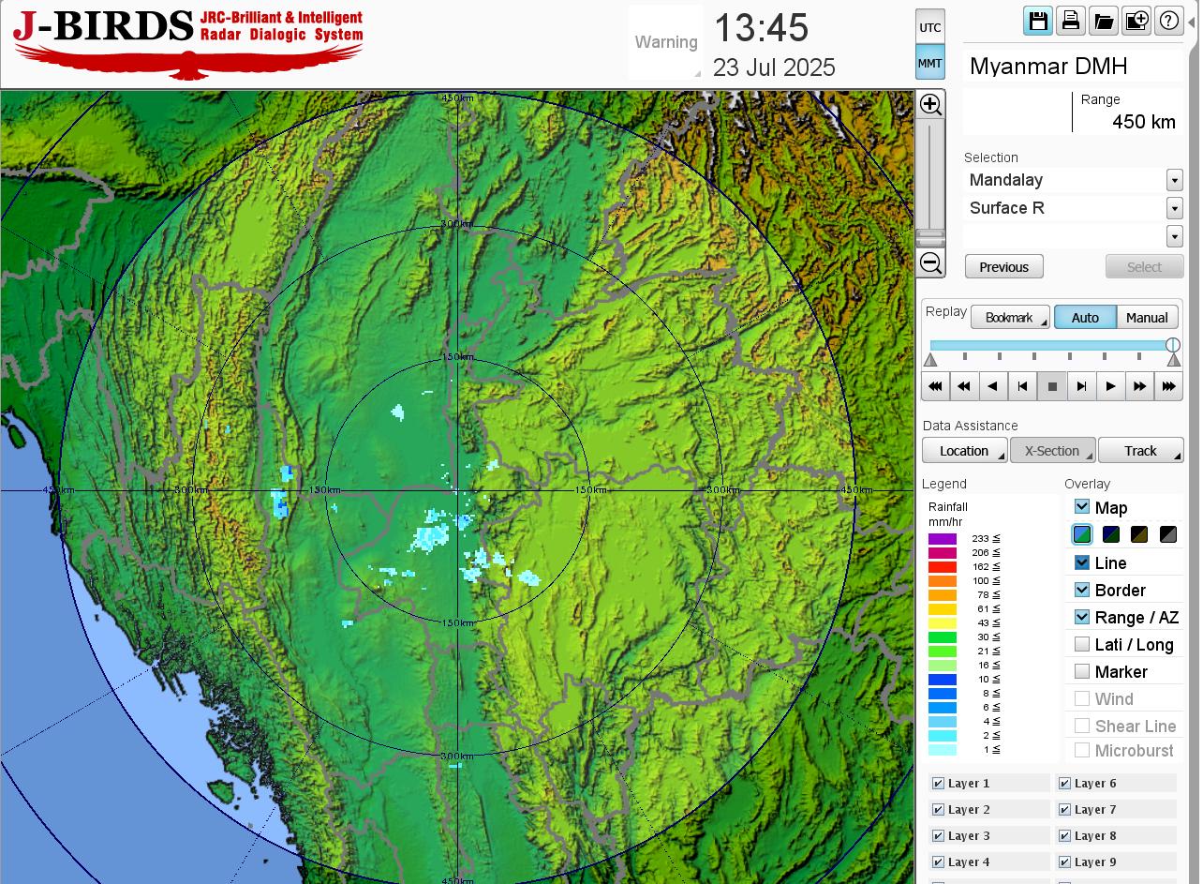Screen dimensions: 1203x884
Task: Switch time display to UTC
Action: tap(929, 27)
